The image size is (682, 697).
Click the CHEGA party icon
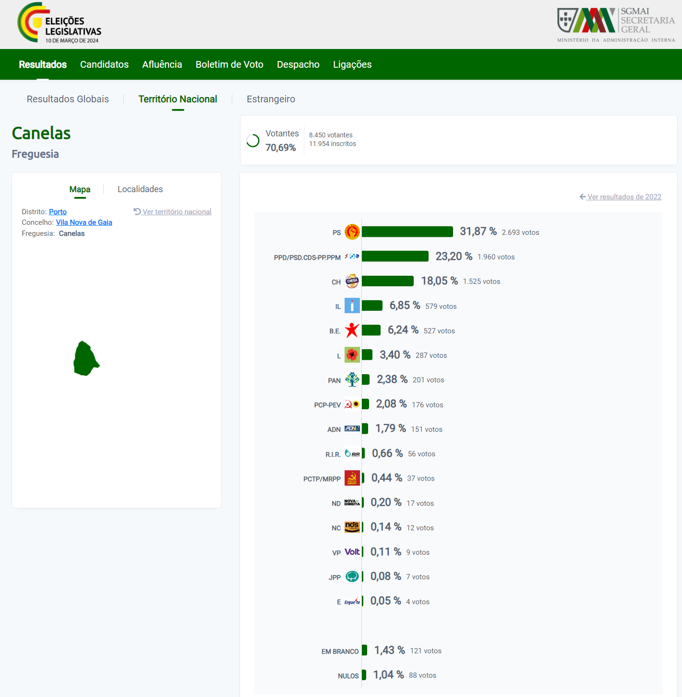tap(353, 281)
